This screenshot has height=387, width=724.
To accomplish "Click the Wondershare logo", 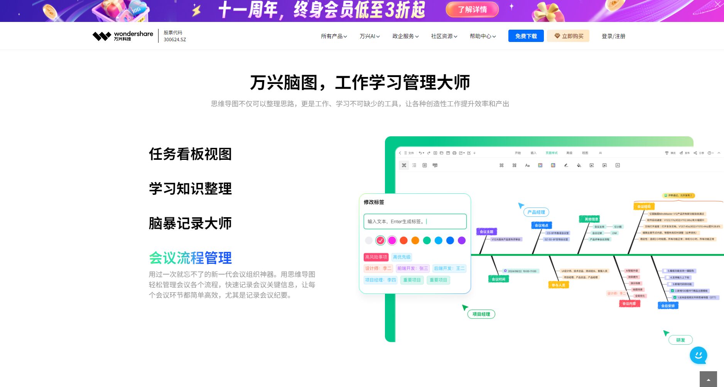I will [x=123, y=36].
